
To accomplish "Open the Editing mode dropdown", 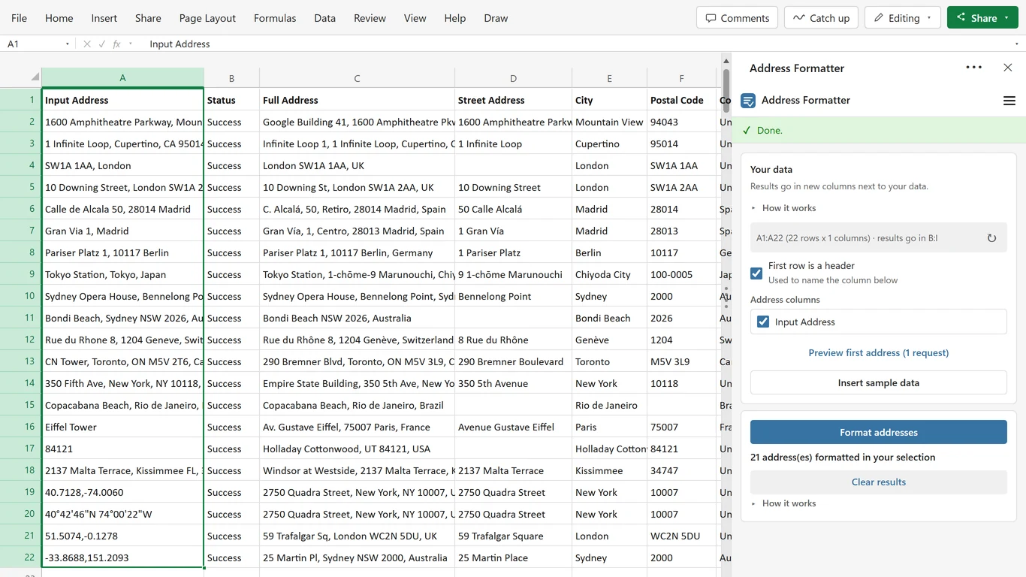I will (x=903, y=18).
